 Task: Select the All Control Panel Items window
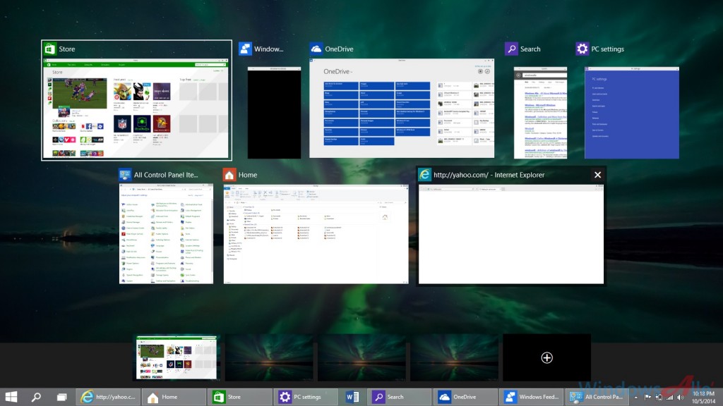point(166,234)
